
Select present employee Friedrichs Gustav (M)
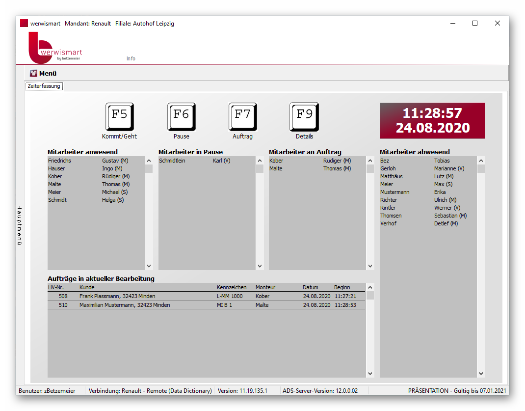coord(96,161)
